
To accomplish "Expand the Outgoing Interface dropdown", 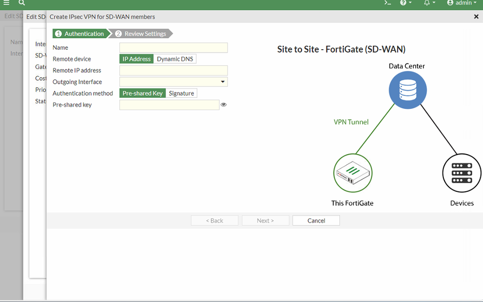I will [174, 82].
